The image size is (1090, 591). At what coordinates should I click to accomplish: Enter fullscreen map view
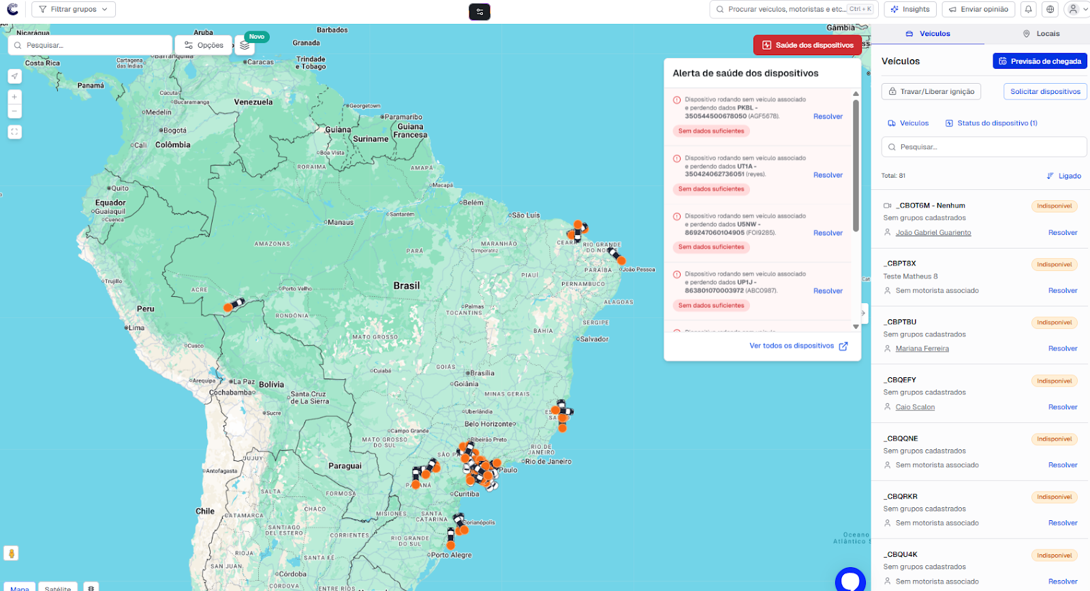pos(14,132)
